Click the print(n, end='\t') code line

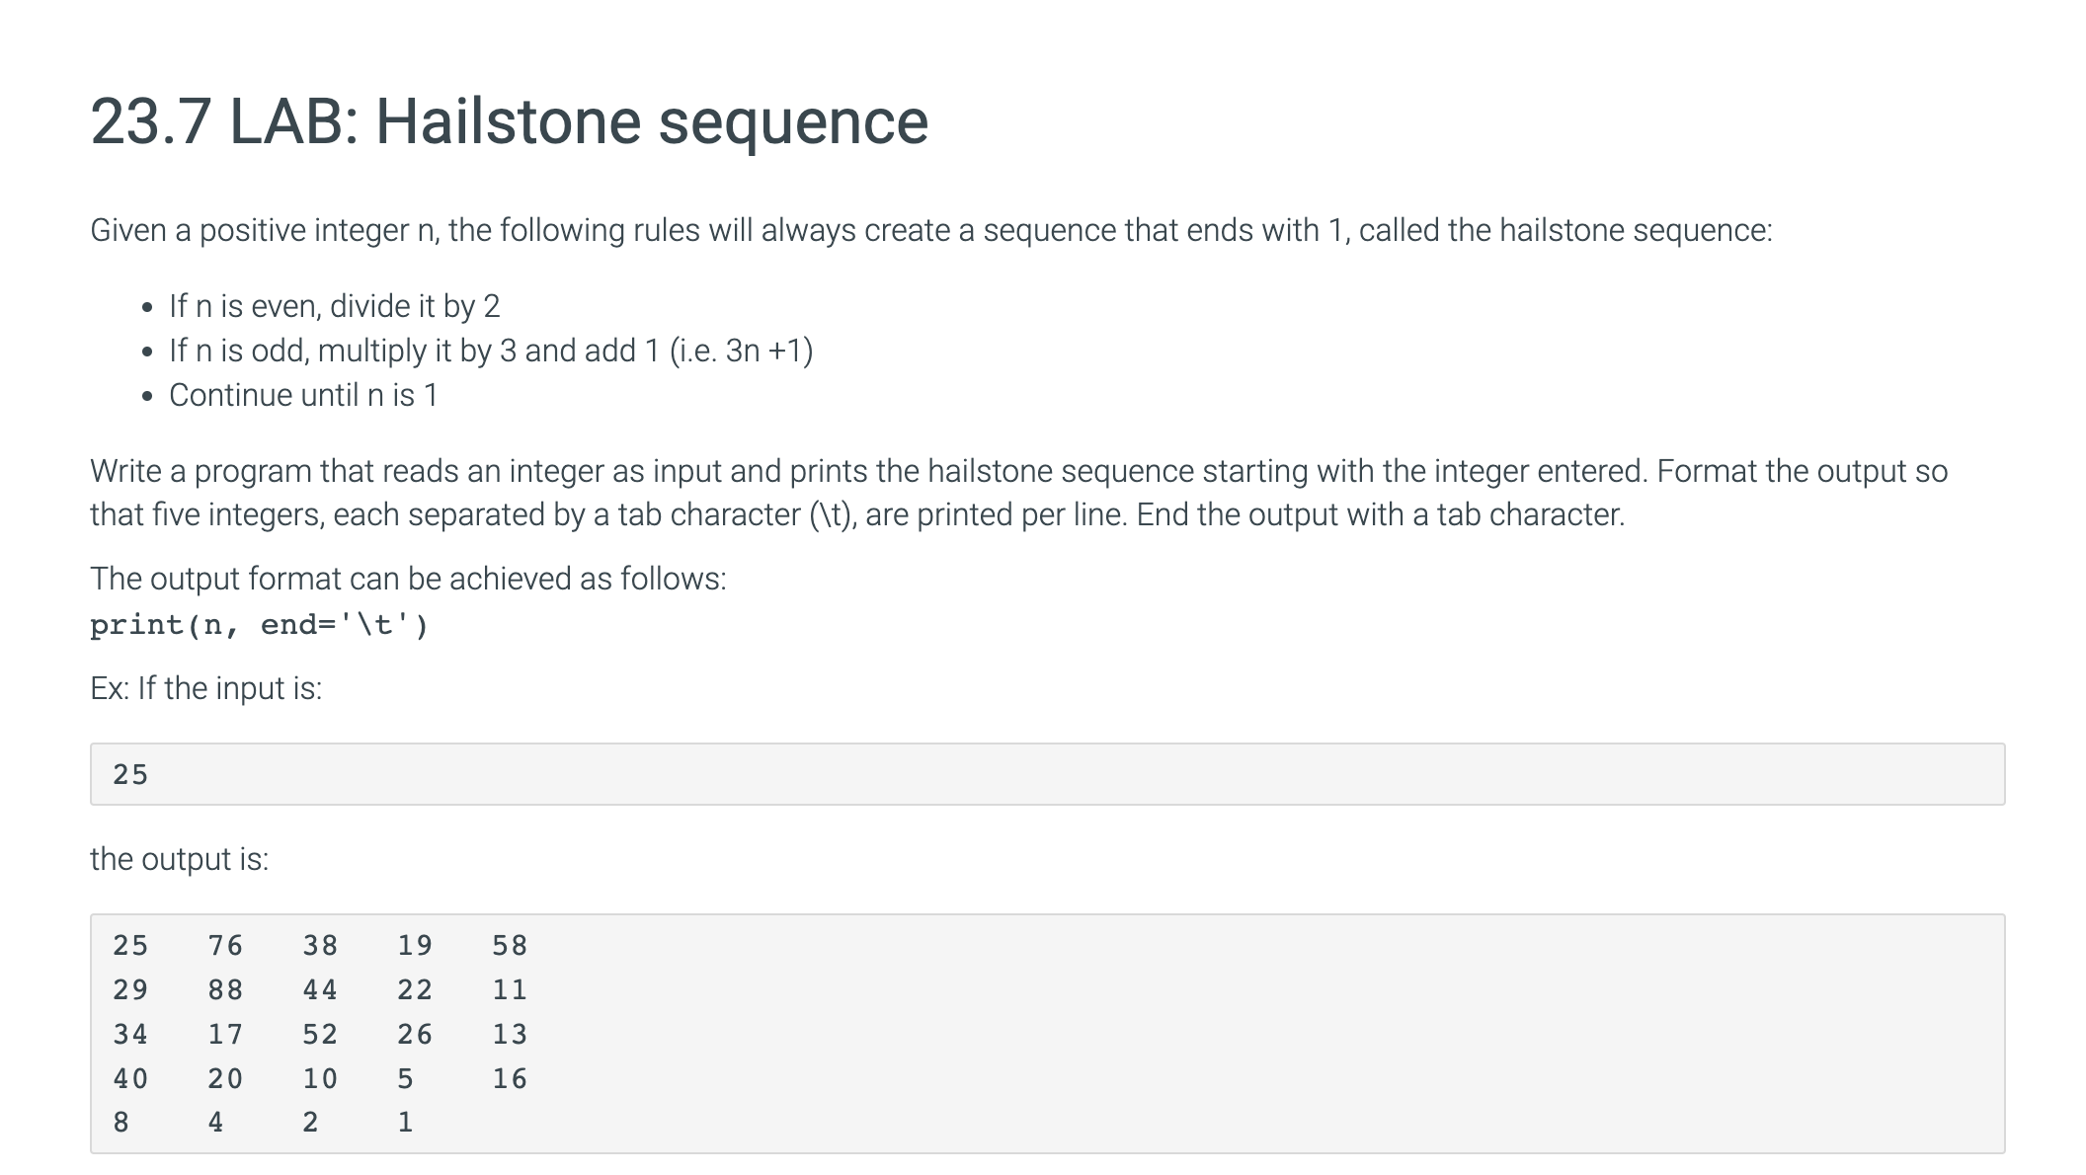tap(259, 625)
